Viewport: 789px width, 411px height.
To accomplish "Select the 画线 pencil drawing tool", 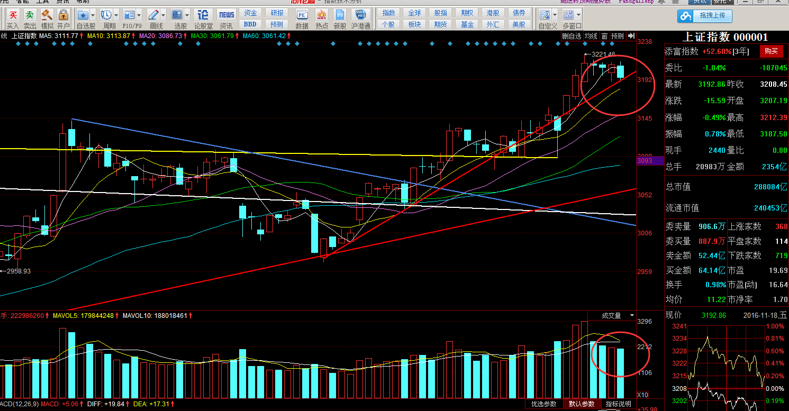I will 153,15.
